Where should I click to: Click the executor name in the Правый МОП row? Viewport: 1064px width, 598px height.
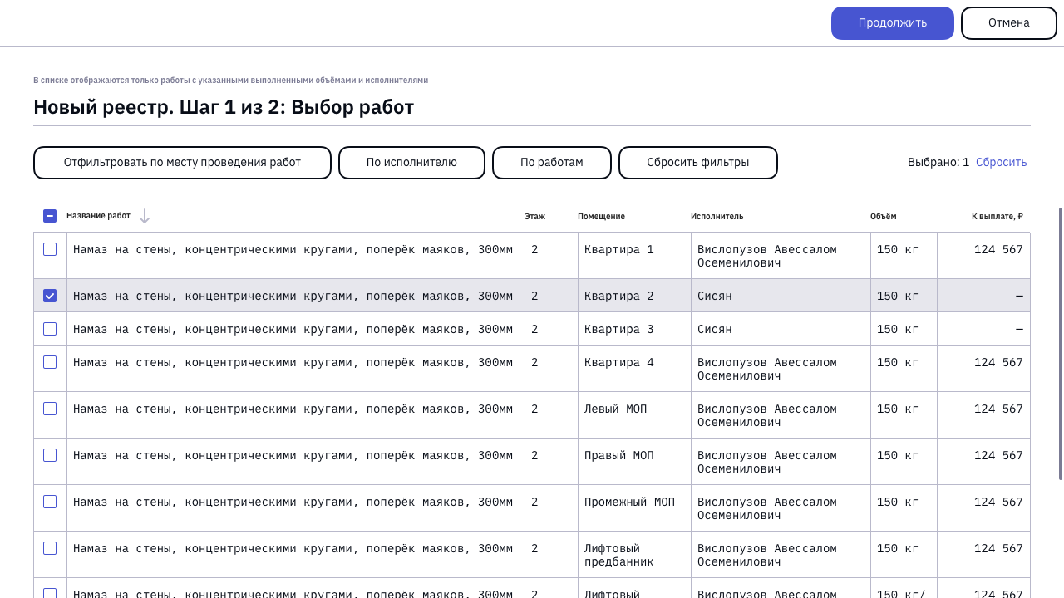point(767,463)
